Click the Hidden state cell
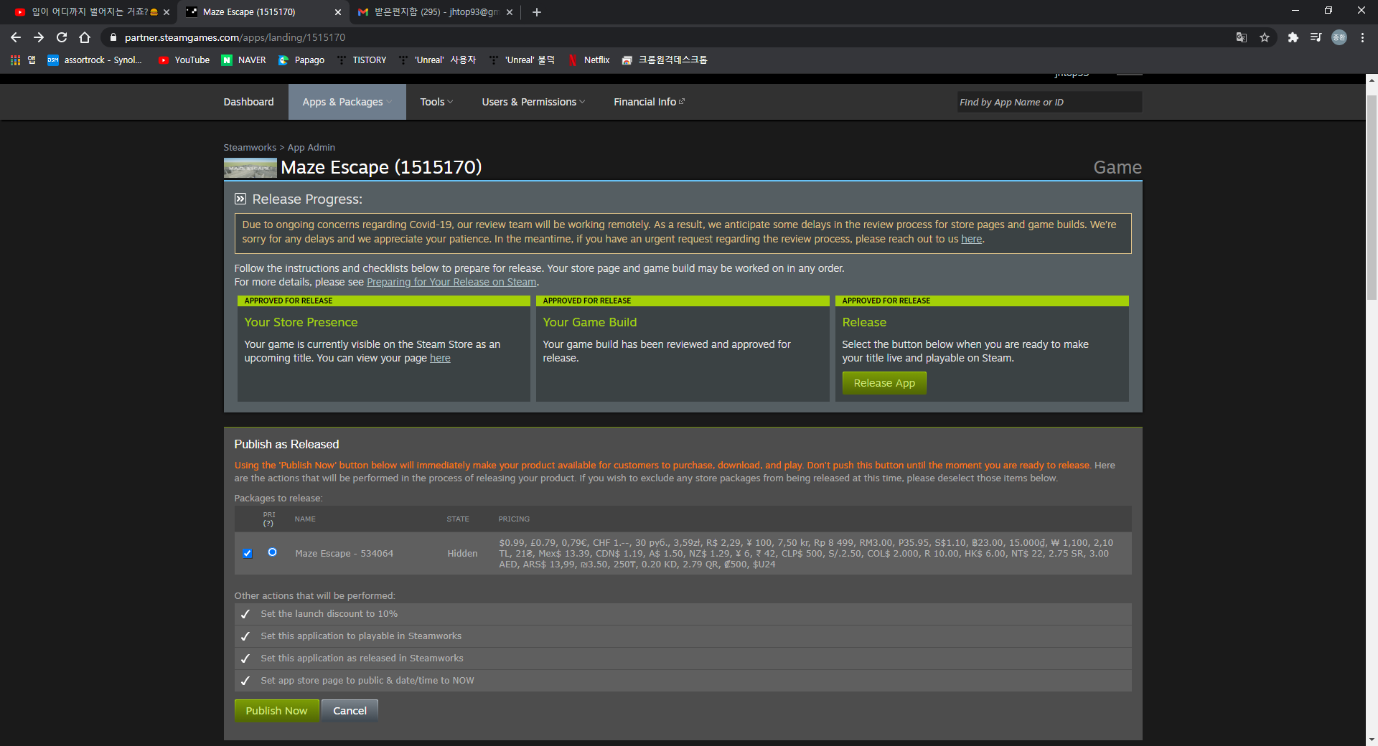Viewport: 1378px width, 746px height. [x=462, y=553]
